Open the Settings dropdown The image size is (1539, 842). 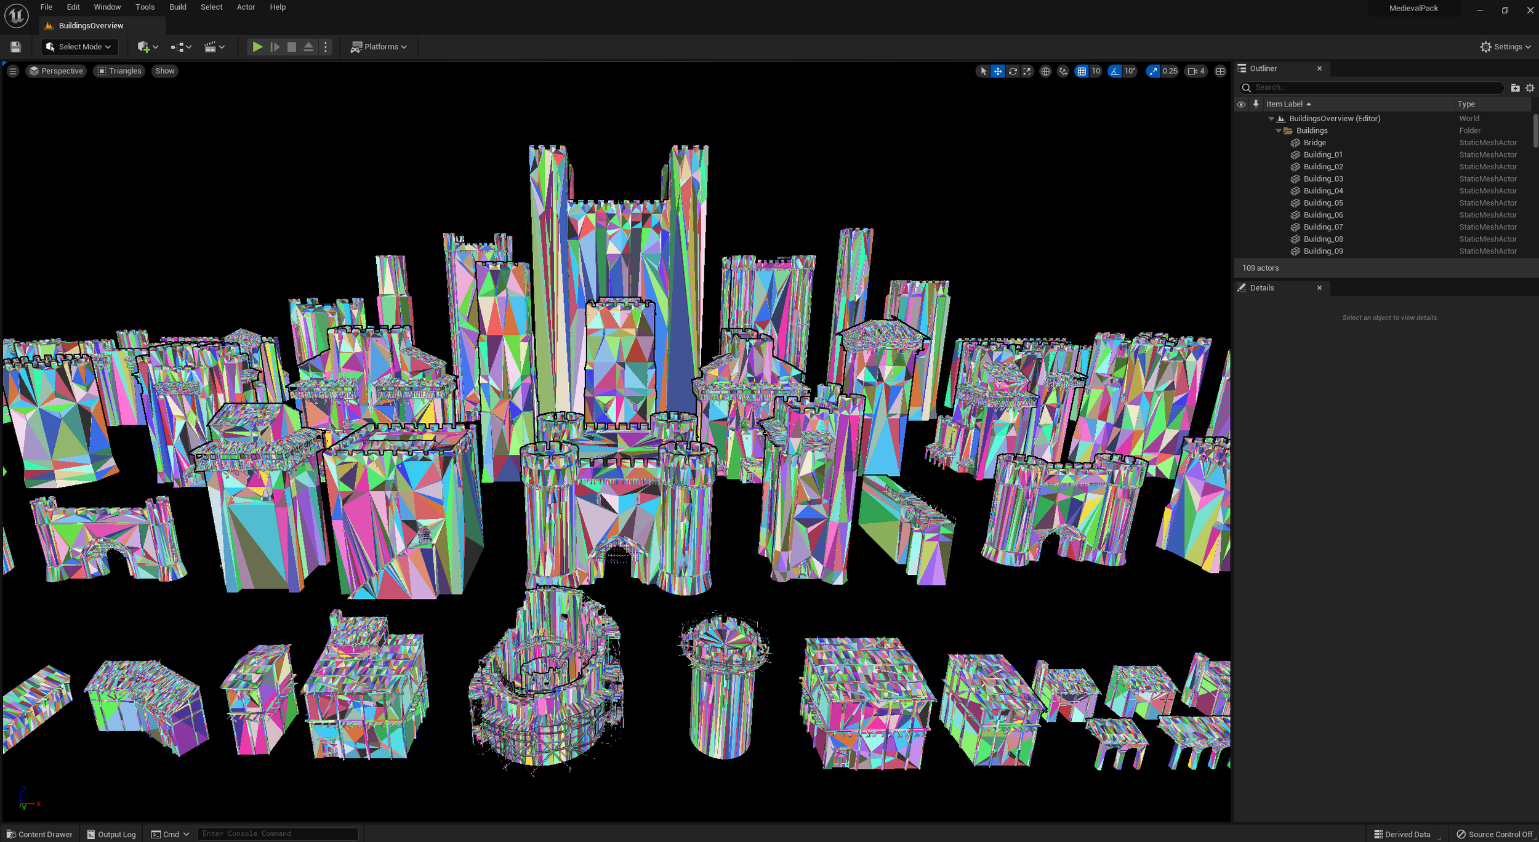point(1505,47)
